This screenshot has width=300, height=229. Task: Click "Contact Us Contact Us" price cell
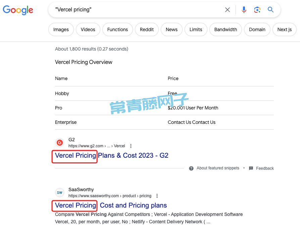click(x=192, y=122)
